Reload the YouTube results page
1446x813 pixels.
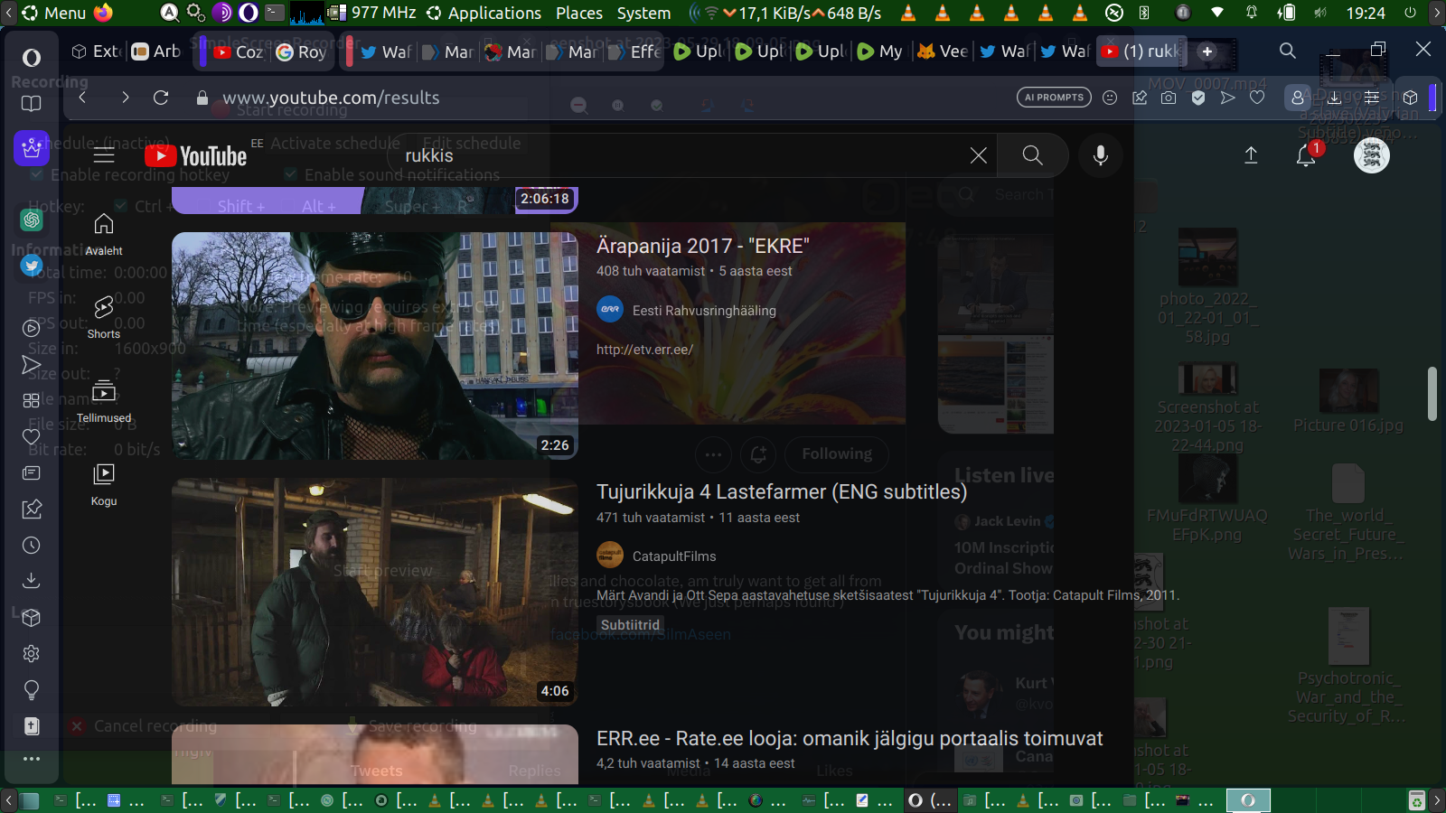161,98
